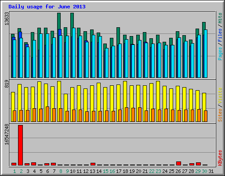Click the cyan pages bar for day 30

206,54
